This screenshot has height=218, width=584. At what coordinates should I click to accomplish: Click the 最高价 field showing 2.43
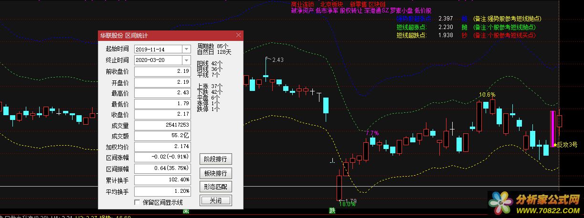coord(162,93)
